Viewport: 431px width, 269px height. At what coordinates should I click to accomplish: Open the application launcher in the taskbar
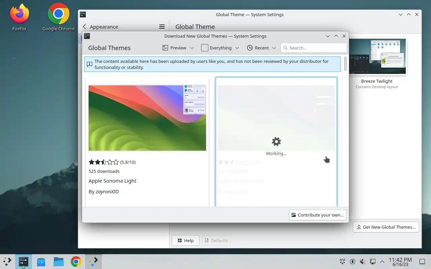pyautogui.click(x=7, y=261)
